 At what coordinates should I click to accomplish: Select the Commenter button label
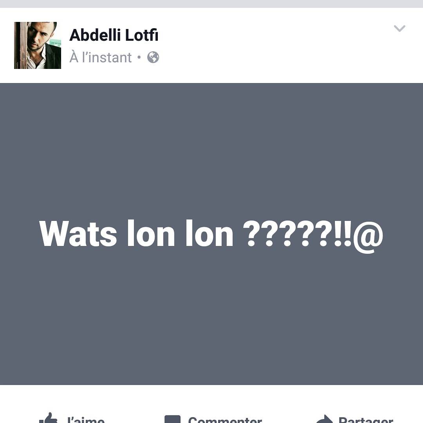[225, 419]
